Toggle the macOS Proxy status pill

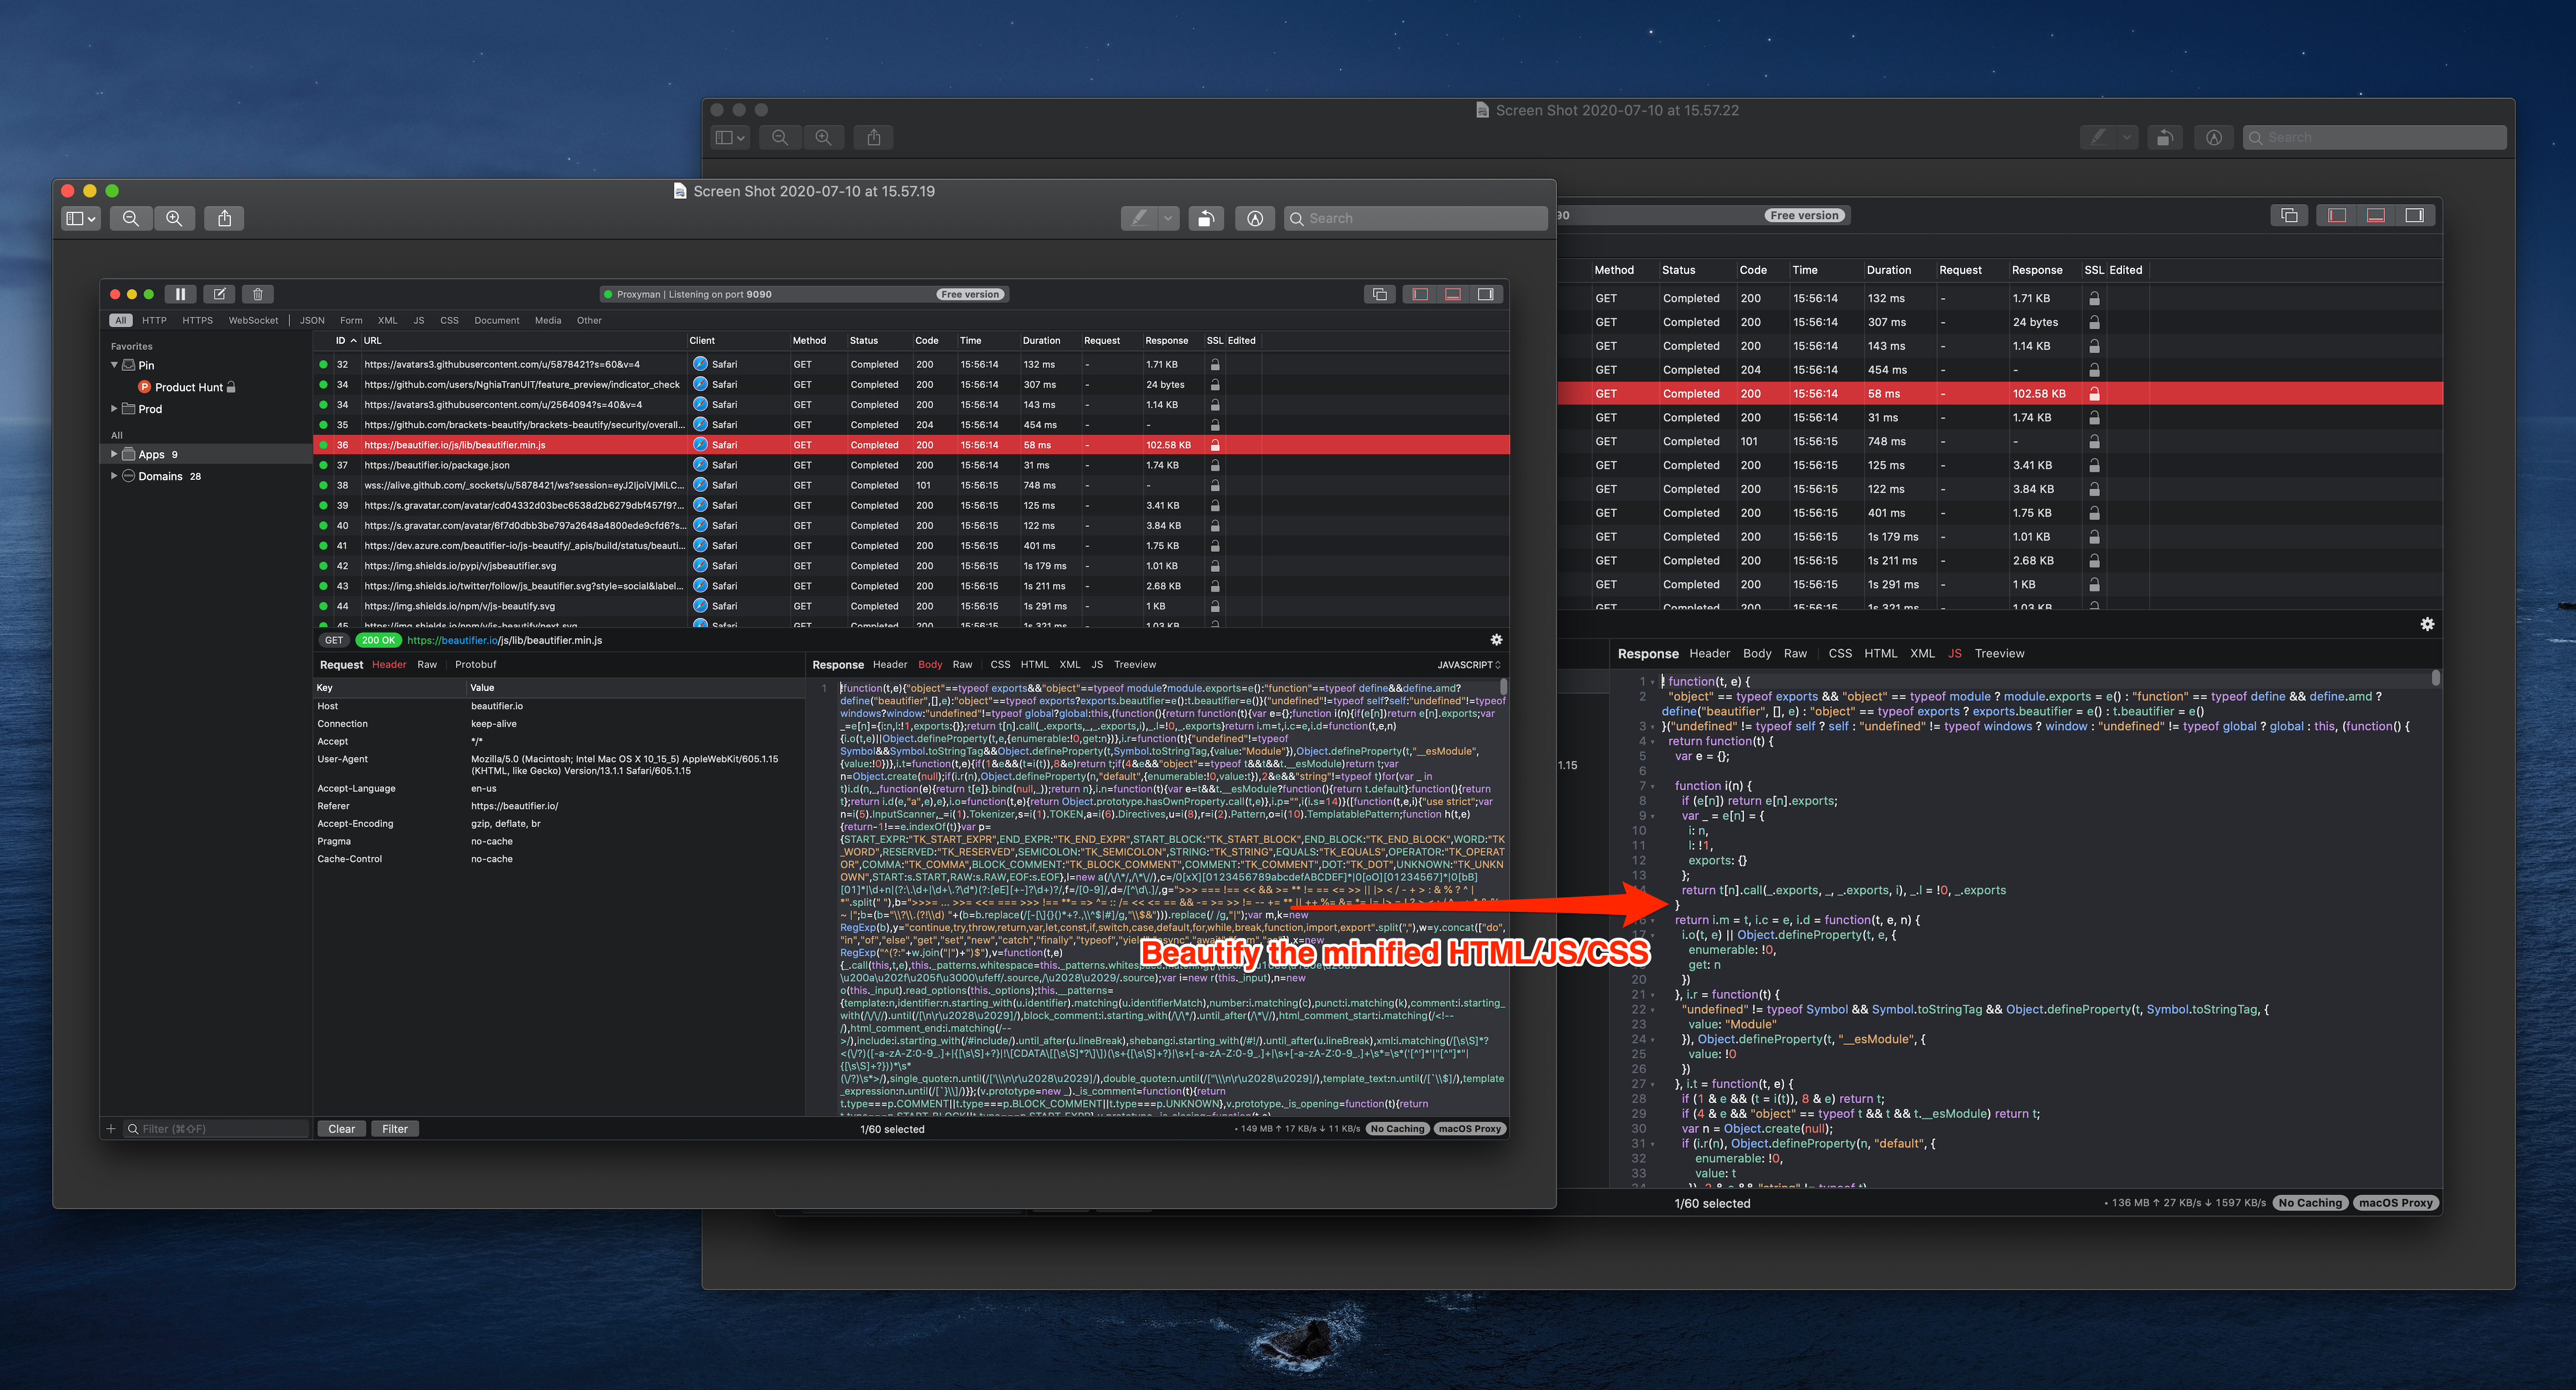[x=1469, y=1128]
